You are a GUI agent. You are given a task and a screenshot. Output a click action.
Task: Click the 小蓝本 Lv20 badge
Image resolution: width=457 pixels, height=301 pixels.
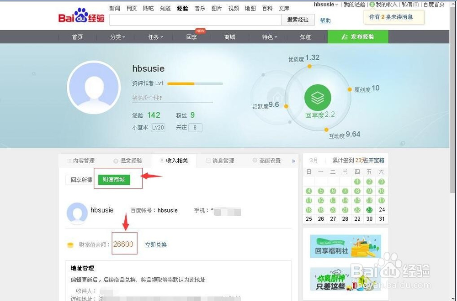pos(158,128)
